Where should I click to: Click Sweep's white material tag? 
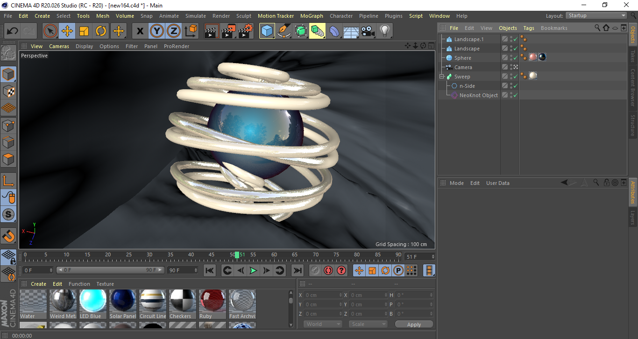[533, 76]
